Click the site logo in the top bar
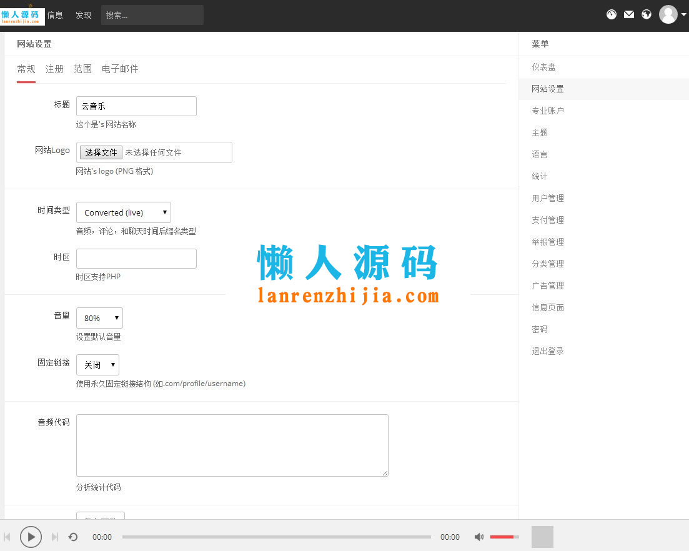This screenshot has width=689, height=551. (x=22, y=16)
